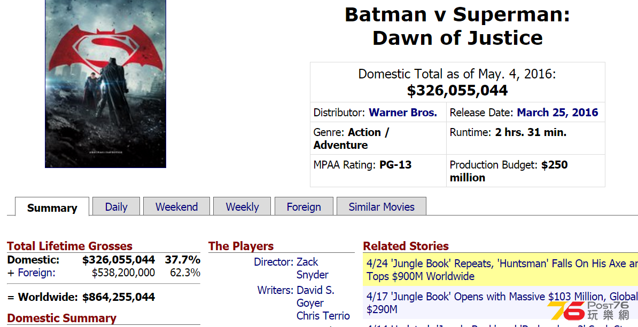Click the Post76 watermark logo
Image resolution: width=638 pixels, height=327 pixels.
[588, 311]
